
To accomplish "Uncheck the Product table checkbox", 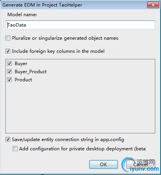I will [10, 80].
